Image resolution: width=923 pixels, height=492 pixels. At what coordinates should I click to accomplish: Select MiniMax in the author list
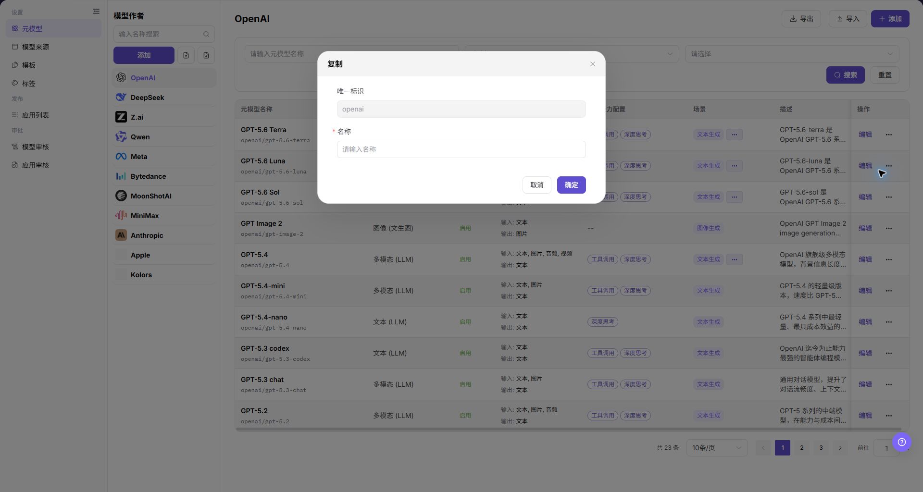(x=164, y=216)
